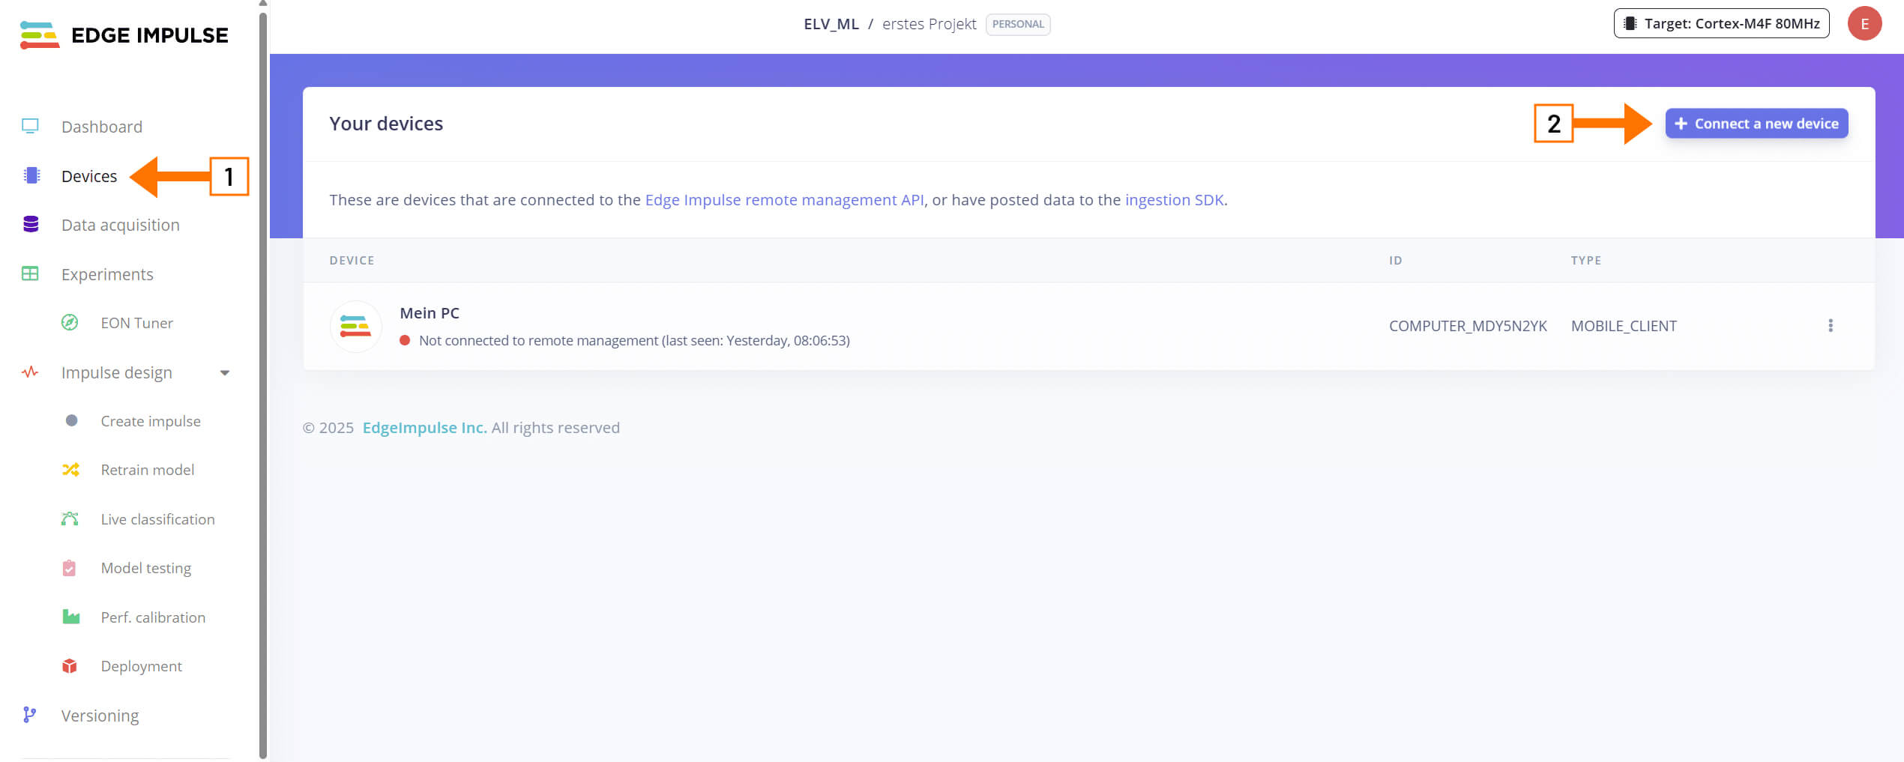Click the chip icon in Target button
This screenshot has width=1904, height=762.
[1630, 23]
